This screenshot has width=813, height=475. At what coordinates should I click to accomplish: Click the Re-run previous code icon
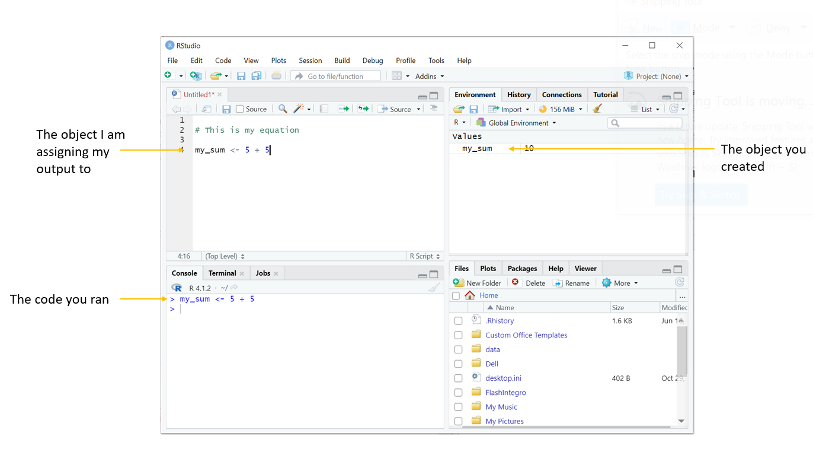coord(363,109)
